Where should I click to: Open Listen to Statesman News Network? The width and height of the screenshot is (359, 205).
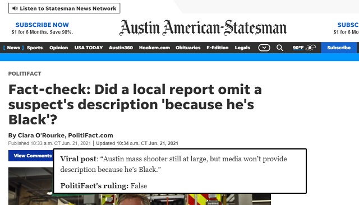point(64,8)
